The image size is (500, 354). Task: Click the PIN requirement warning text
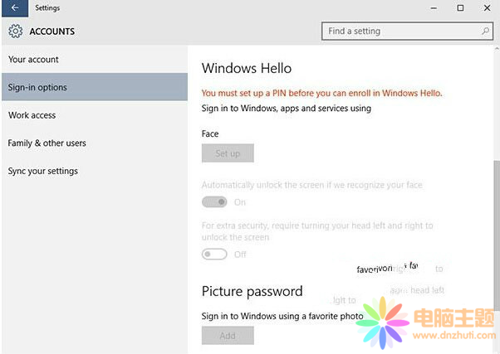coord(321,93)
